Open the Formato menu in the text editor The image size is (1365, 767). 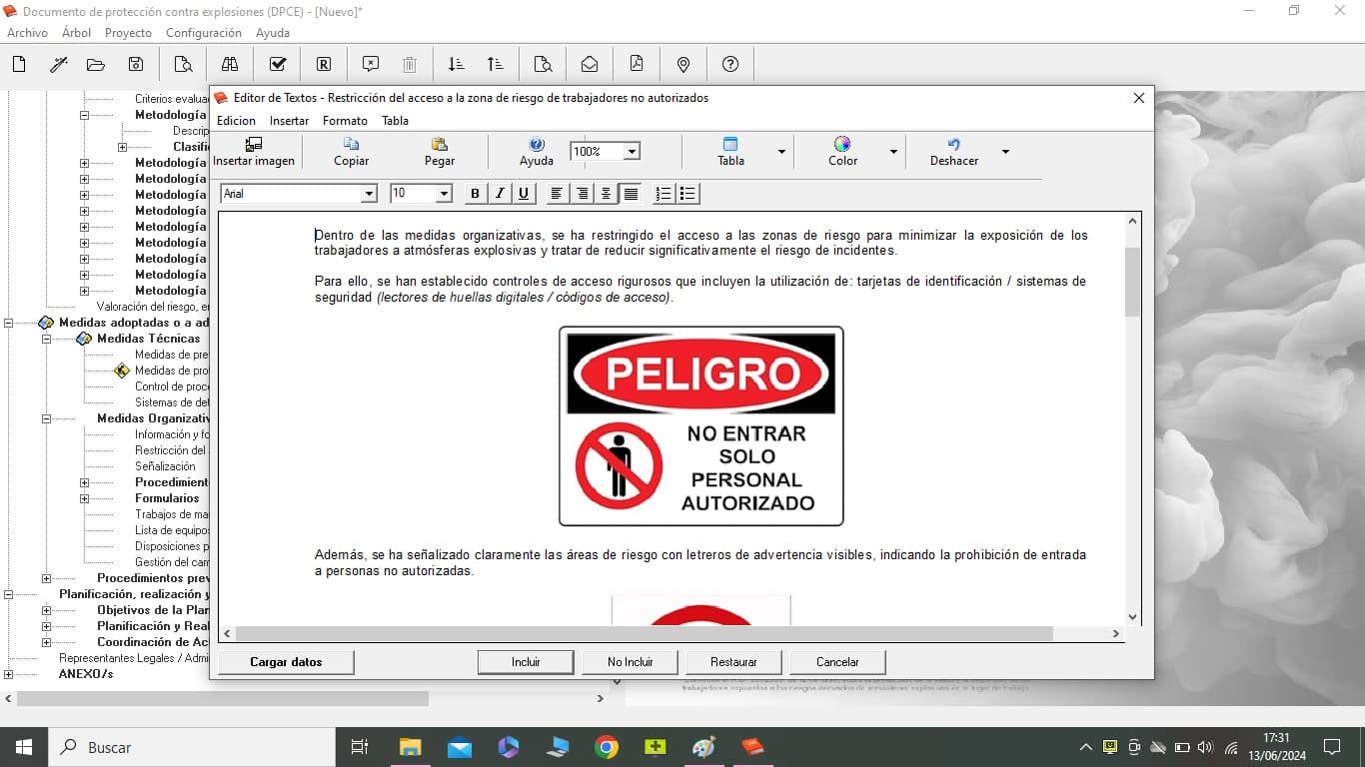pyautogui.click(x=345, y=121)
